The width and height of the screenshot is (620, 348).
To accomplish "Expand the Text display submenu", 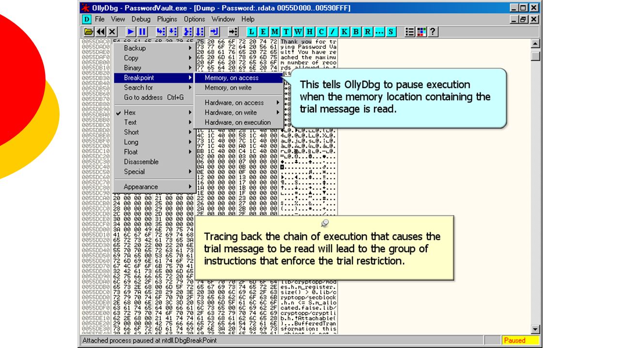I will [154, 122].
